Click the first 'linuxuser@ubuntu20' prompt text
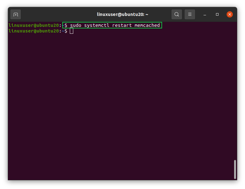Image resolution: width=245 pixels, height=189 pixels. (34, 25)
